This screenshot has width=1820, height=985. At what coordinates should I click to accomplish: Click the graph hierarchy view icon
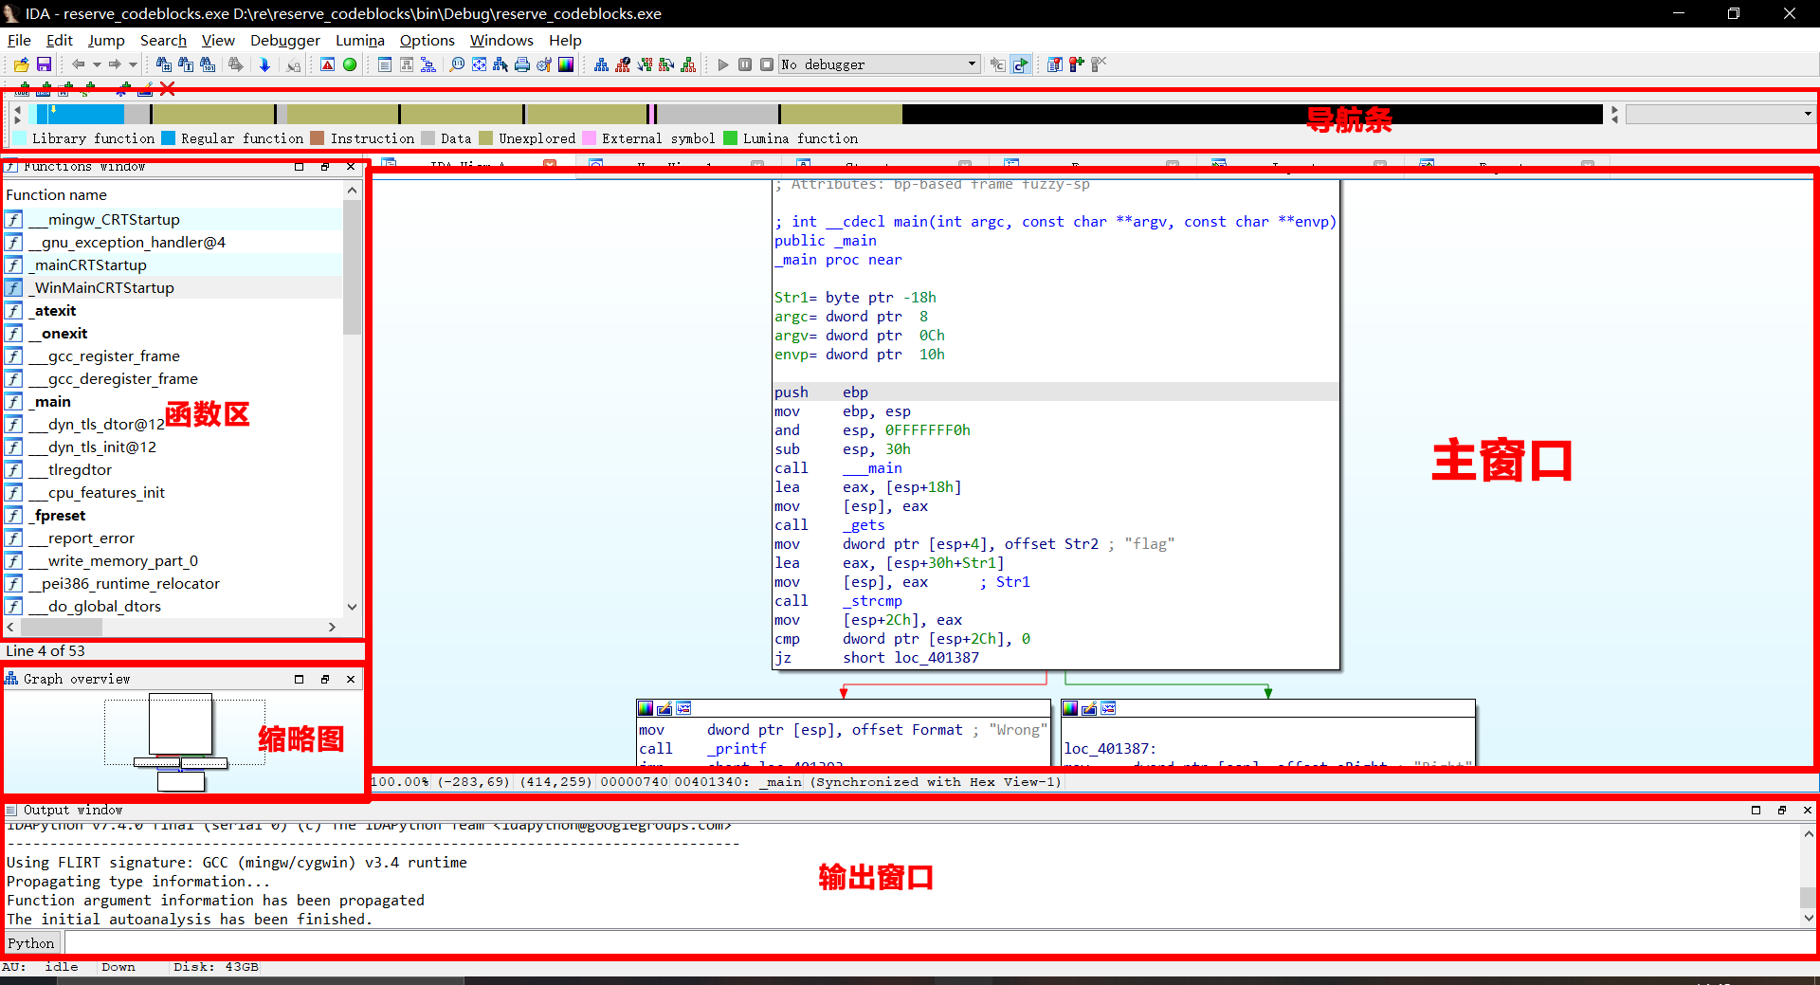coord(428,64)
